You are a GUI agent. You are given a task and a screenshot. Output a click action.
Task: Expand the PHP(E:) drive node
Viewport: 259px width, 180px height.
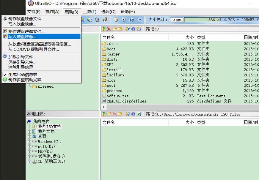click(29, 151)
